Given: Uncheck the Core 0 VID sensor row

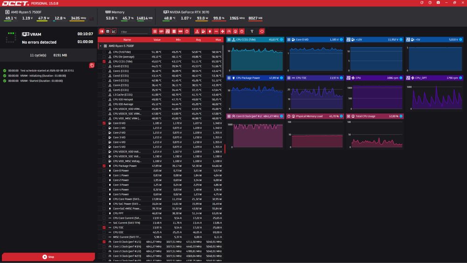Looking at the screenshot, I should pyautogui.click(x=104, y=123).
